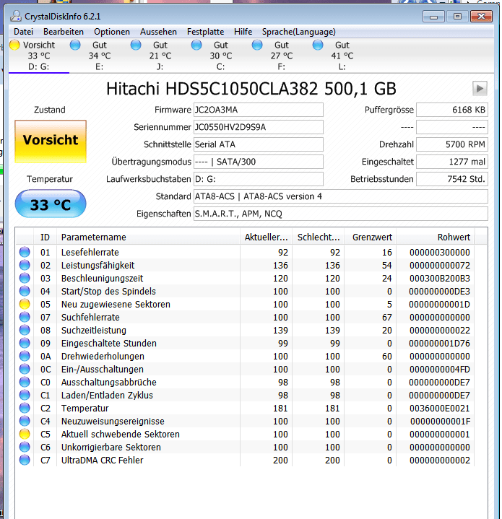502x519 pixels.
Task: Select the UltraDMA CRC Fehler parameter name
Action: (103, 460)
